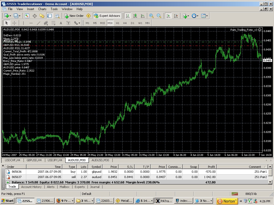The width and height of the screenshot is (274, 205).
Task: Open the Insert menu
Action: 31,9
